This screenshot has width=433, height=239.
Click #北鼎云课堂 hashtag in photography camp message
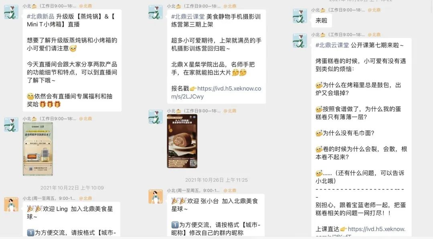188,17
